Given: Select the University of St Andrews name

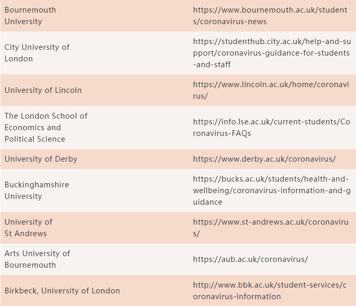Looking at the screenshot, I should point(28,228).
